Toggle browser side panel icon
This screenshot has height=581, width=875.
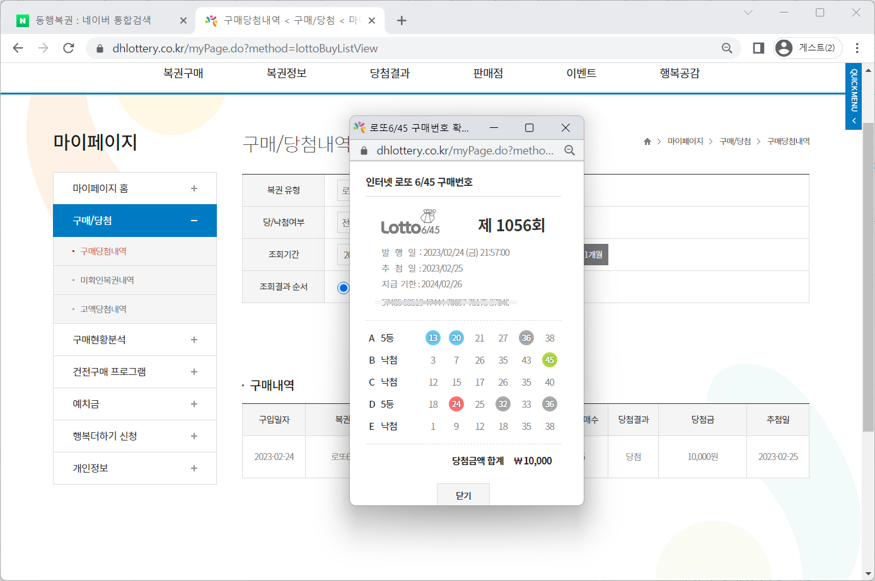point(758,48)
